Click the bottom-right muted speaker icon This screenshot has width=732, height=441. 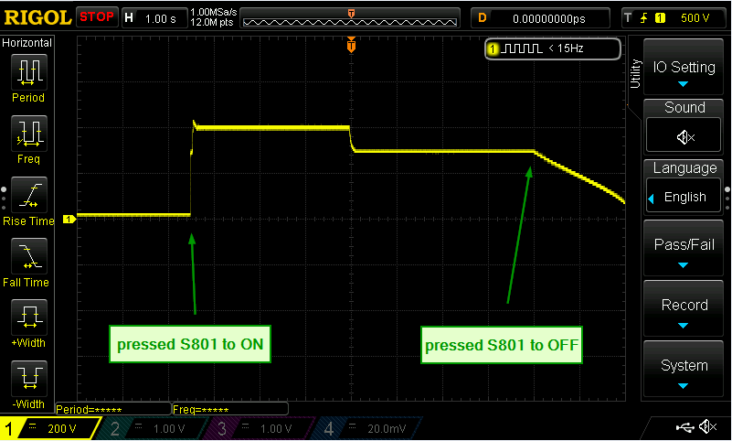707,426
